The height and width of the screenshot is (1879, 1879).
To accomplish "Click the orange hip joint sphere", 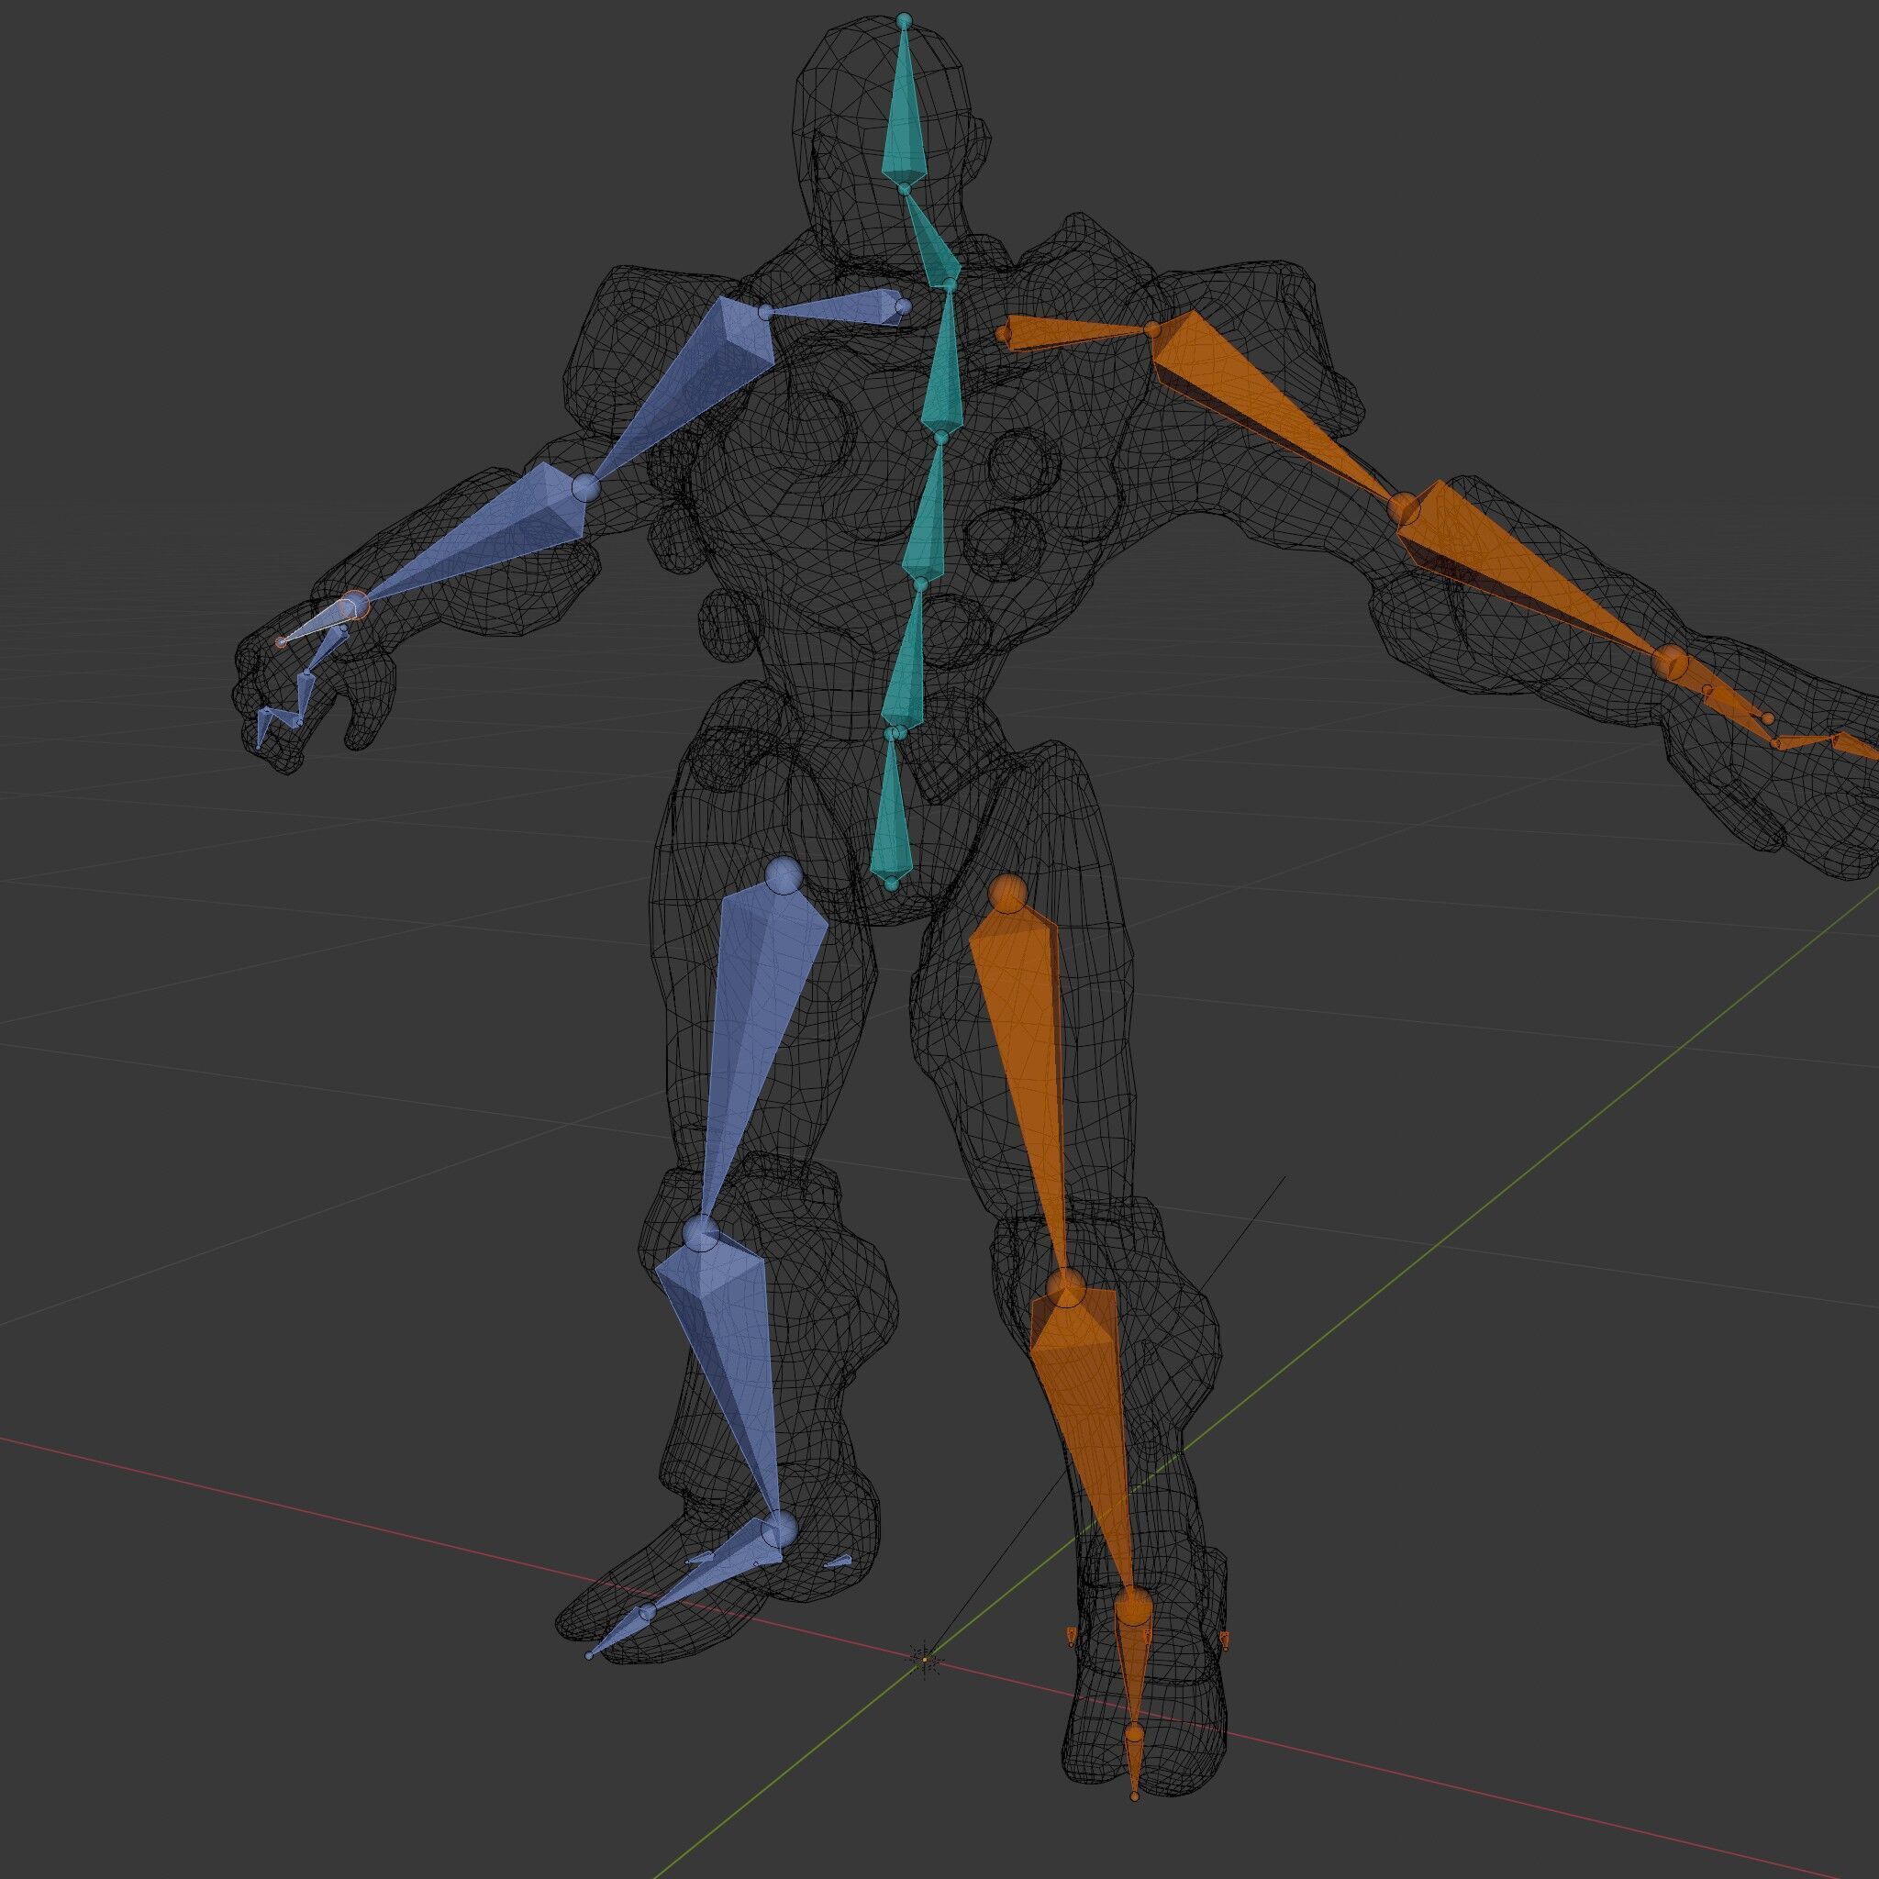I will click(x=1008, y=894).
